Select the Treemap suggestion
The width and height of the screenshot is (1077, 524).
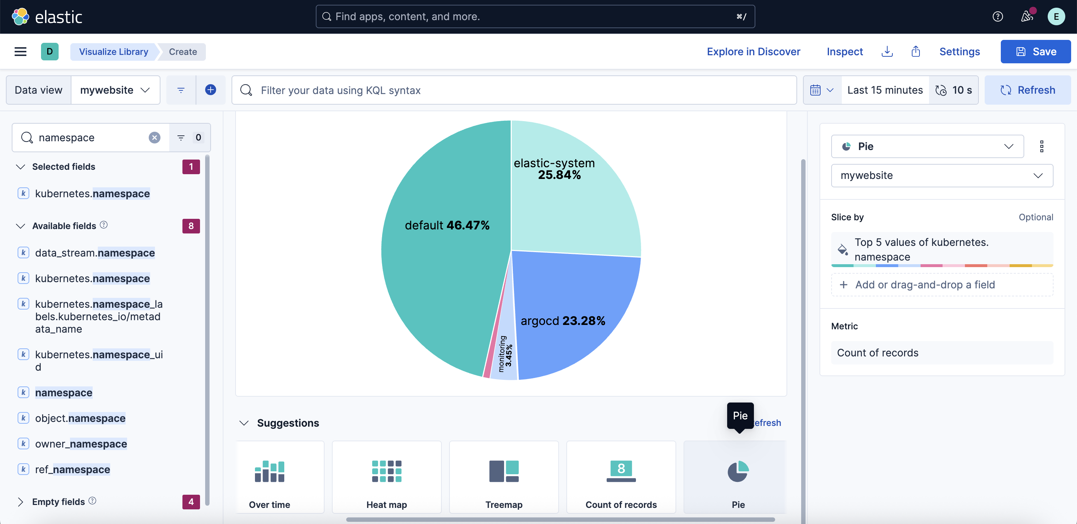(x=503, y=477)
